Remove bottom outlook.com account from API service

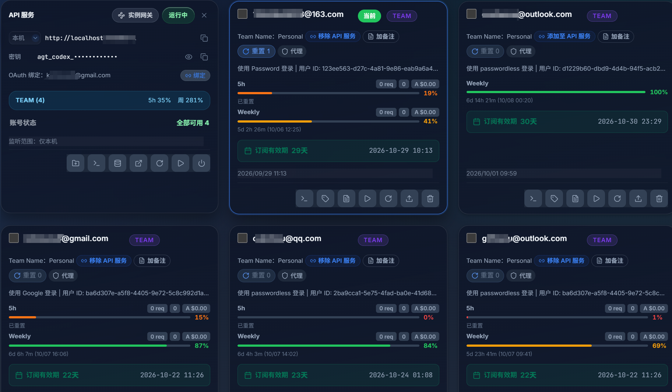coord(562,261)
